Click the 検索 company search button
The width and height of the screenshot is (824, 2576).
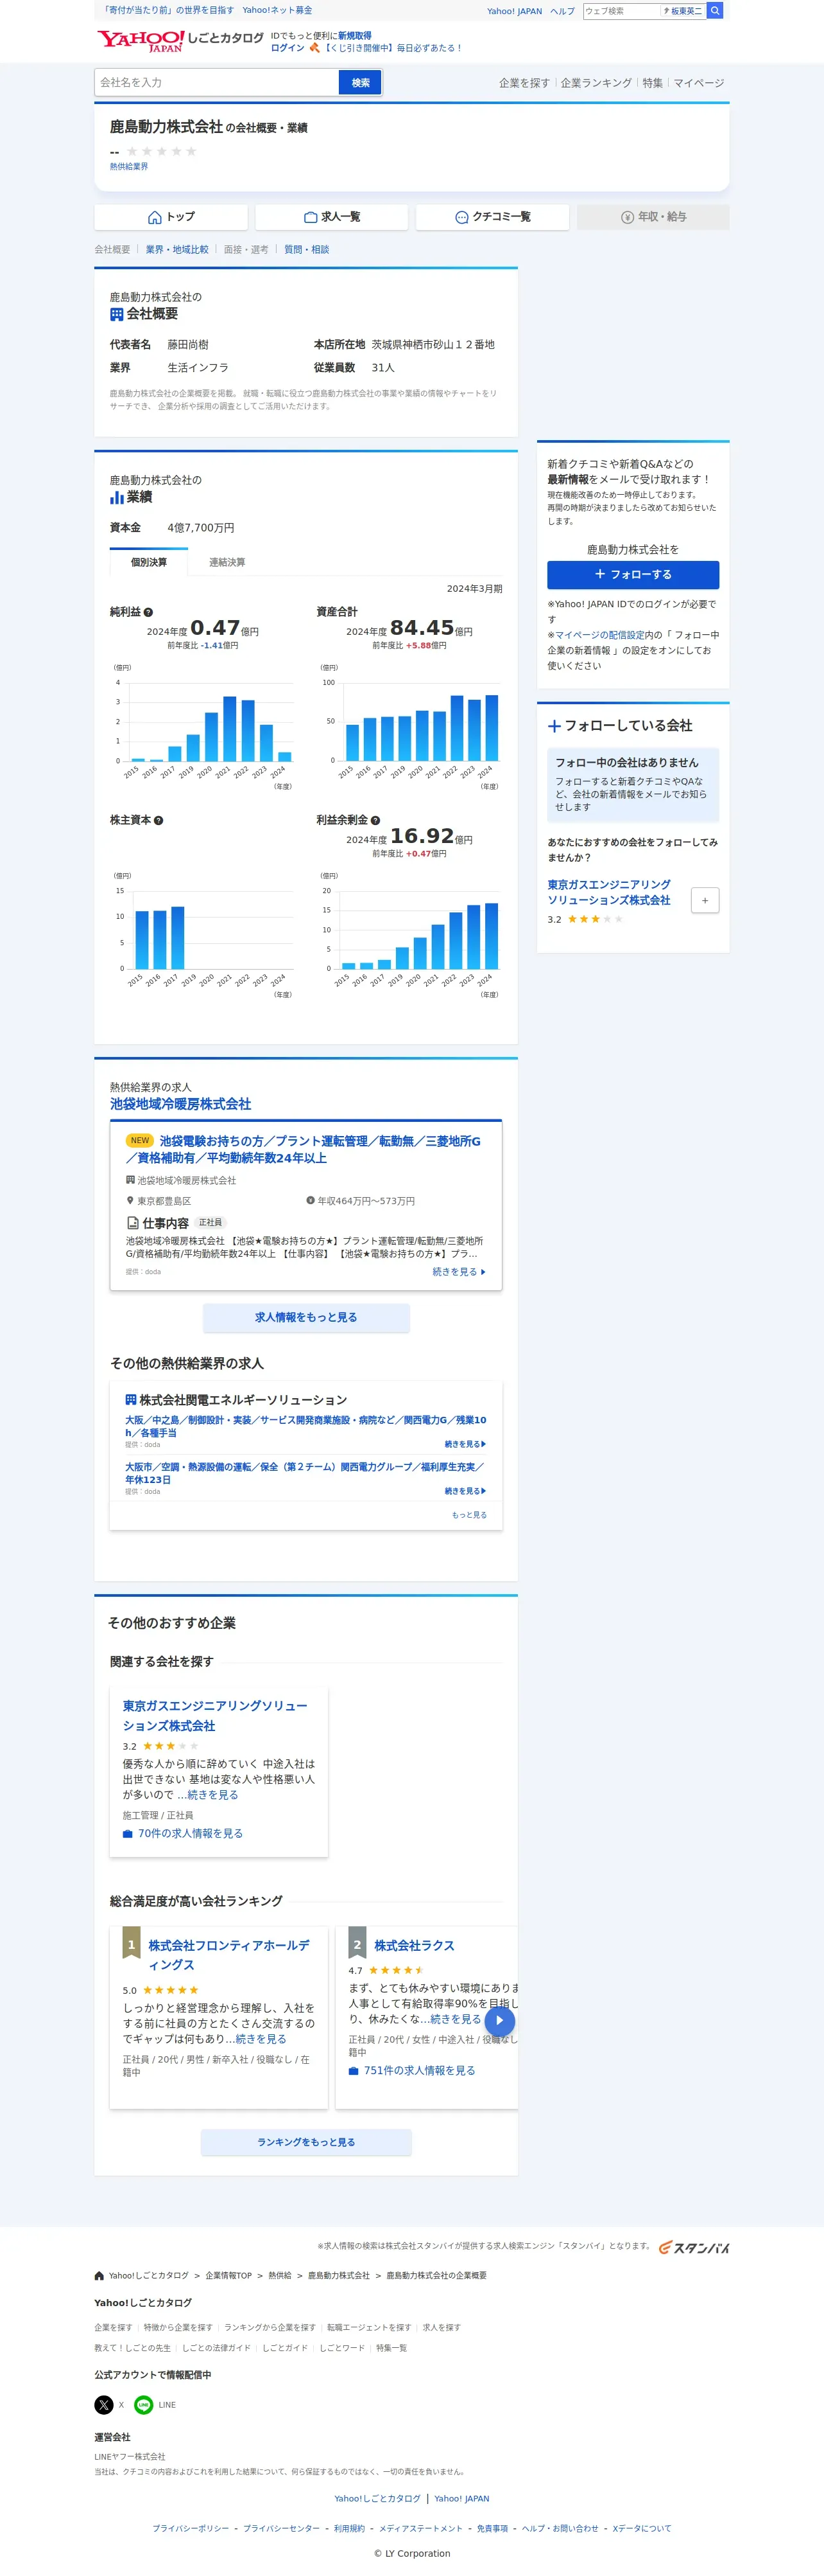[x=361, y=83]
